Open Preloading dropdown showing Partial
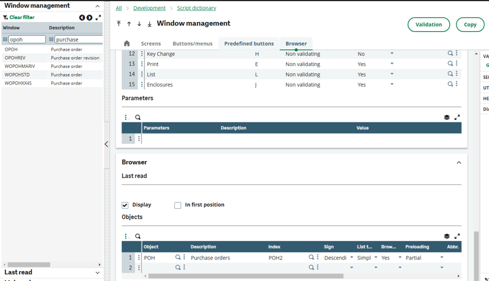Screen dimensions: 489x281 click(x=442, y=258)
